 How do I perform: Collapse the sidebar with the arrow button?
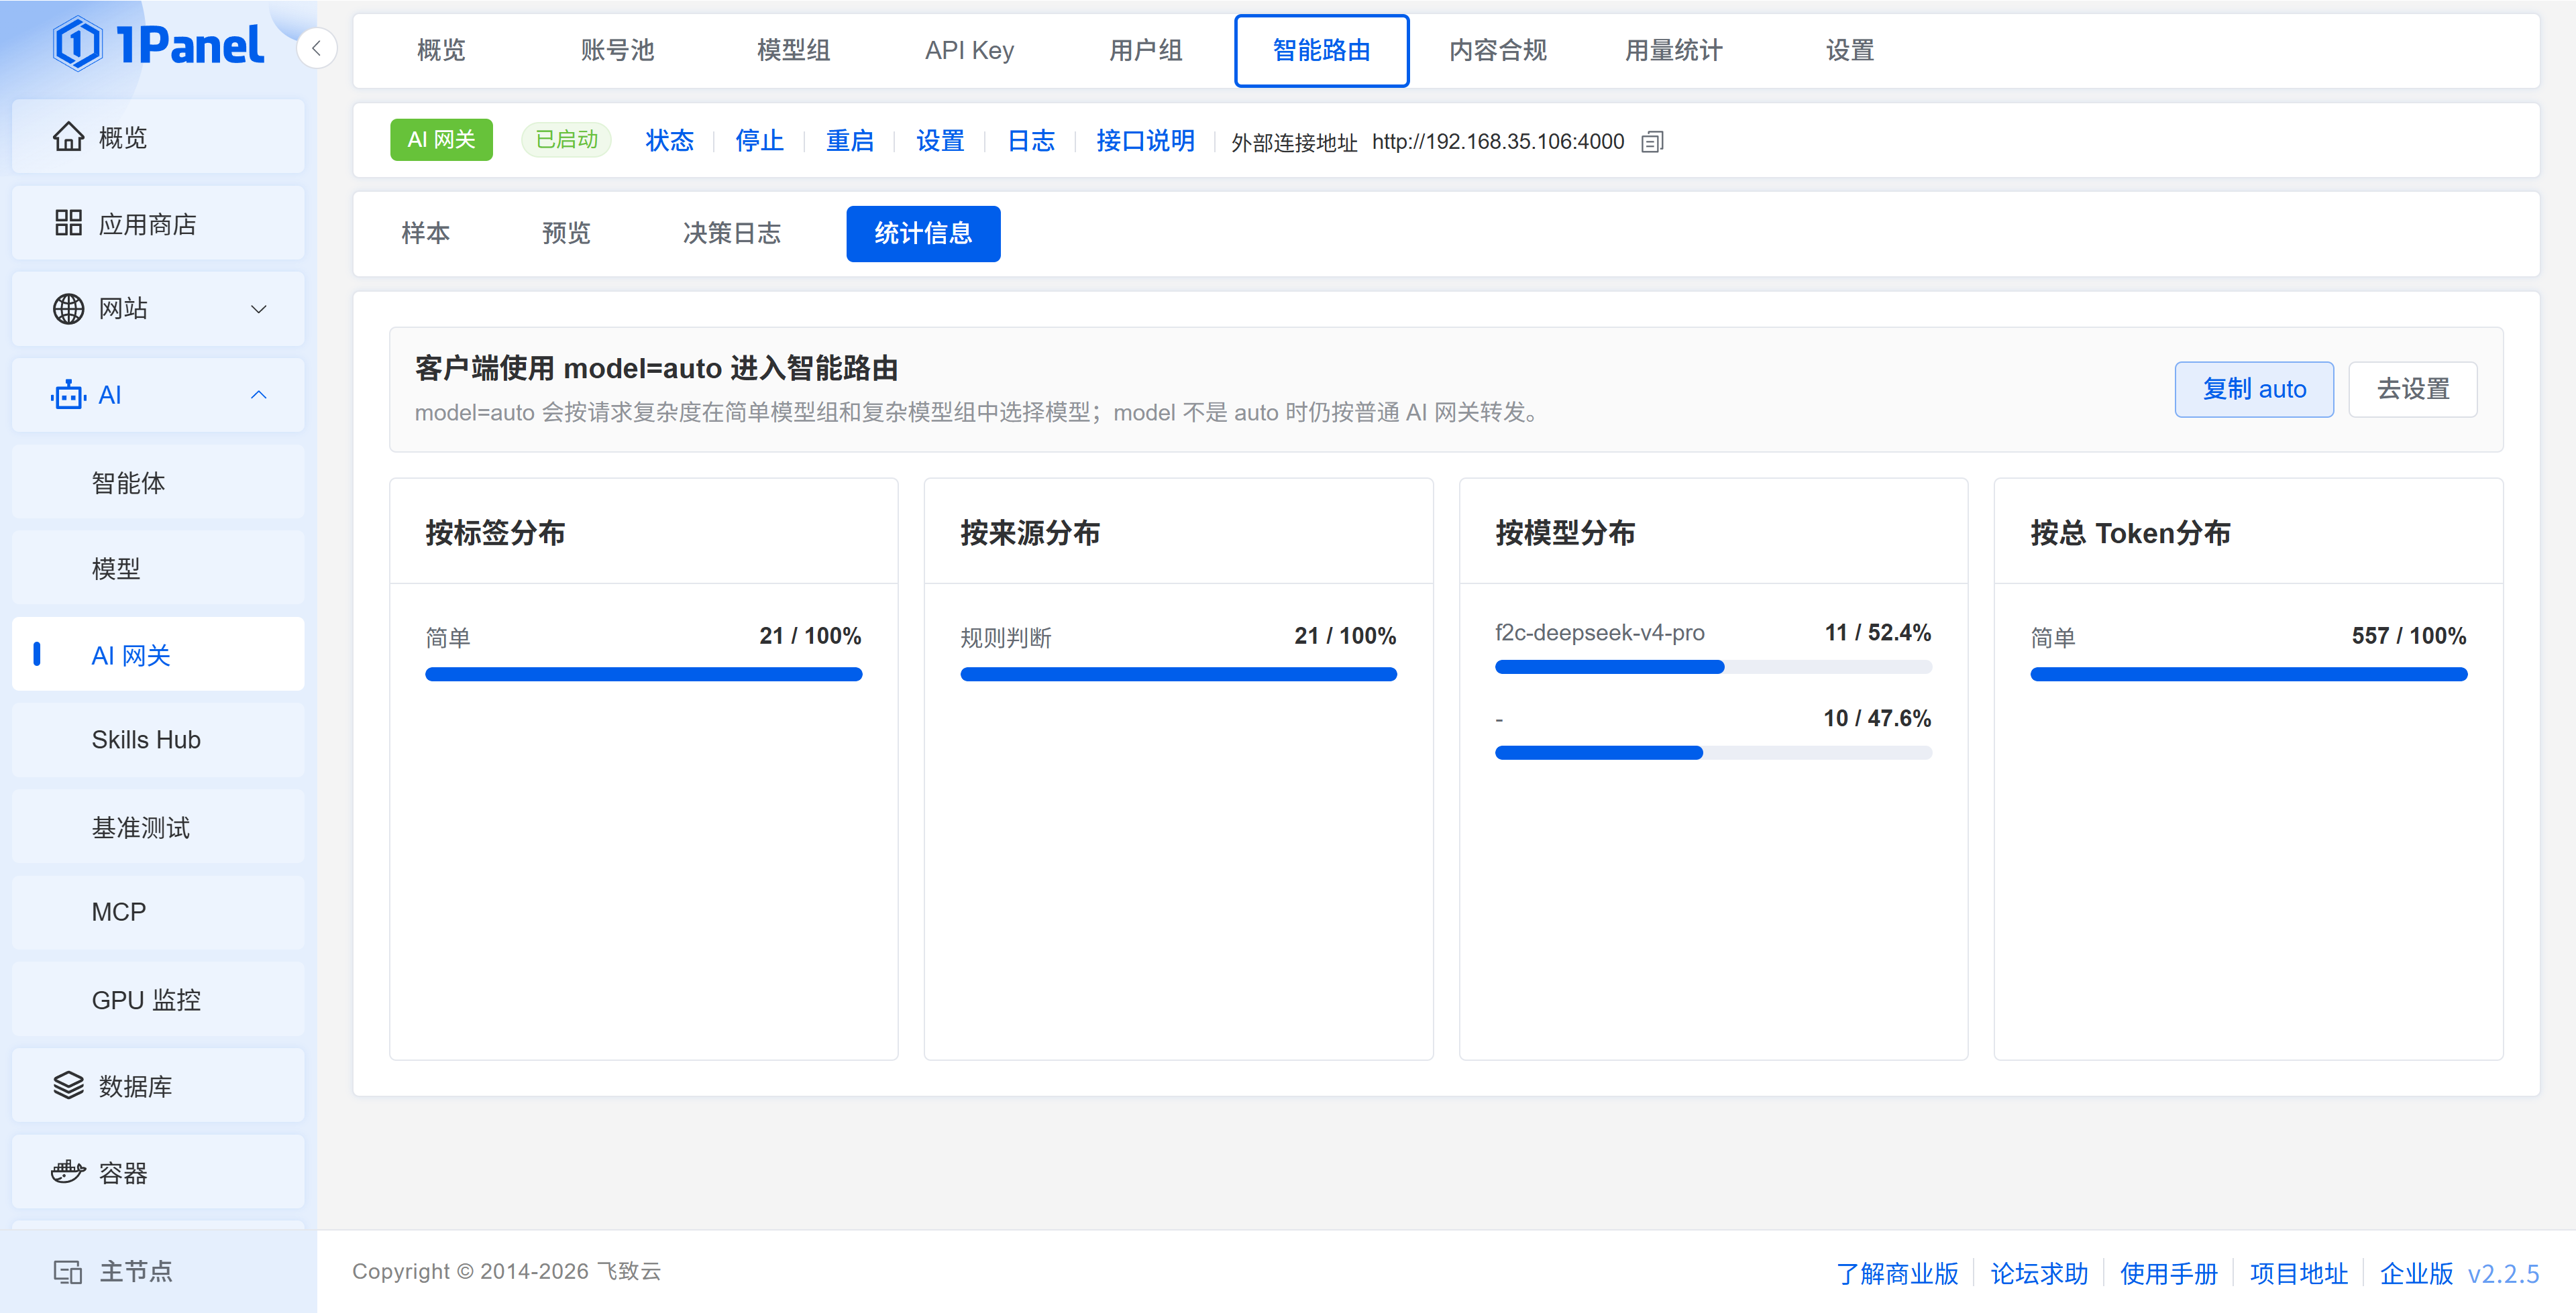[316, 48]
